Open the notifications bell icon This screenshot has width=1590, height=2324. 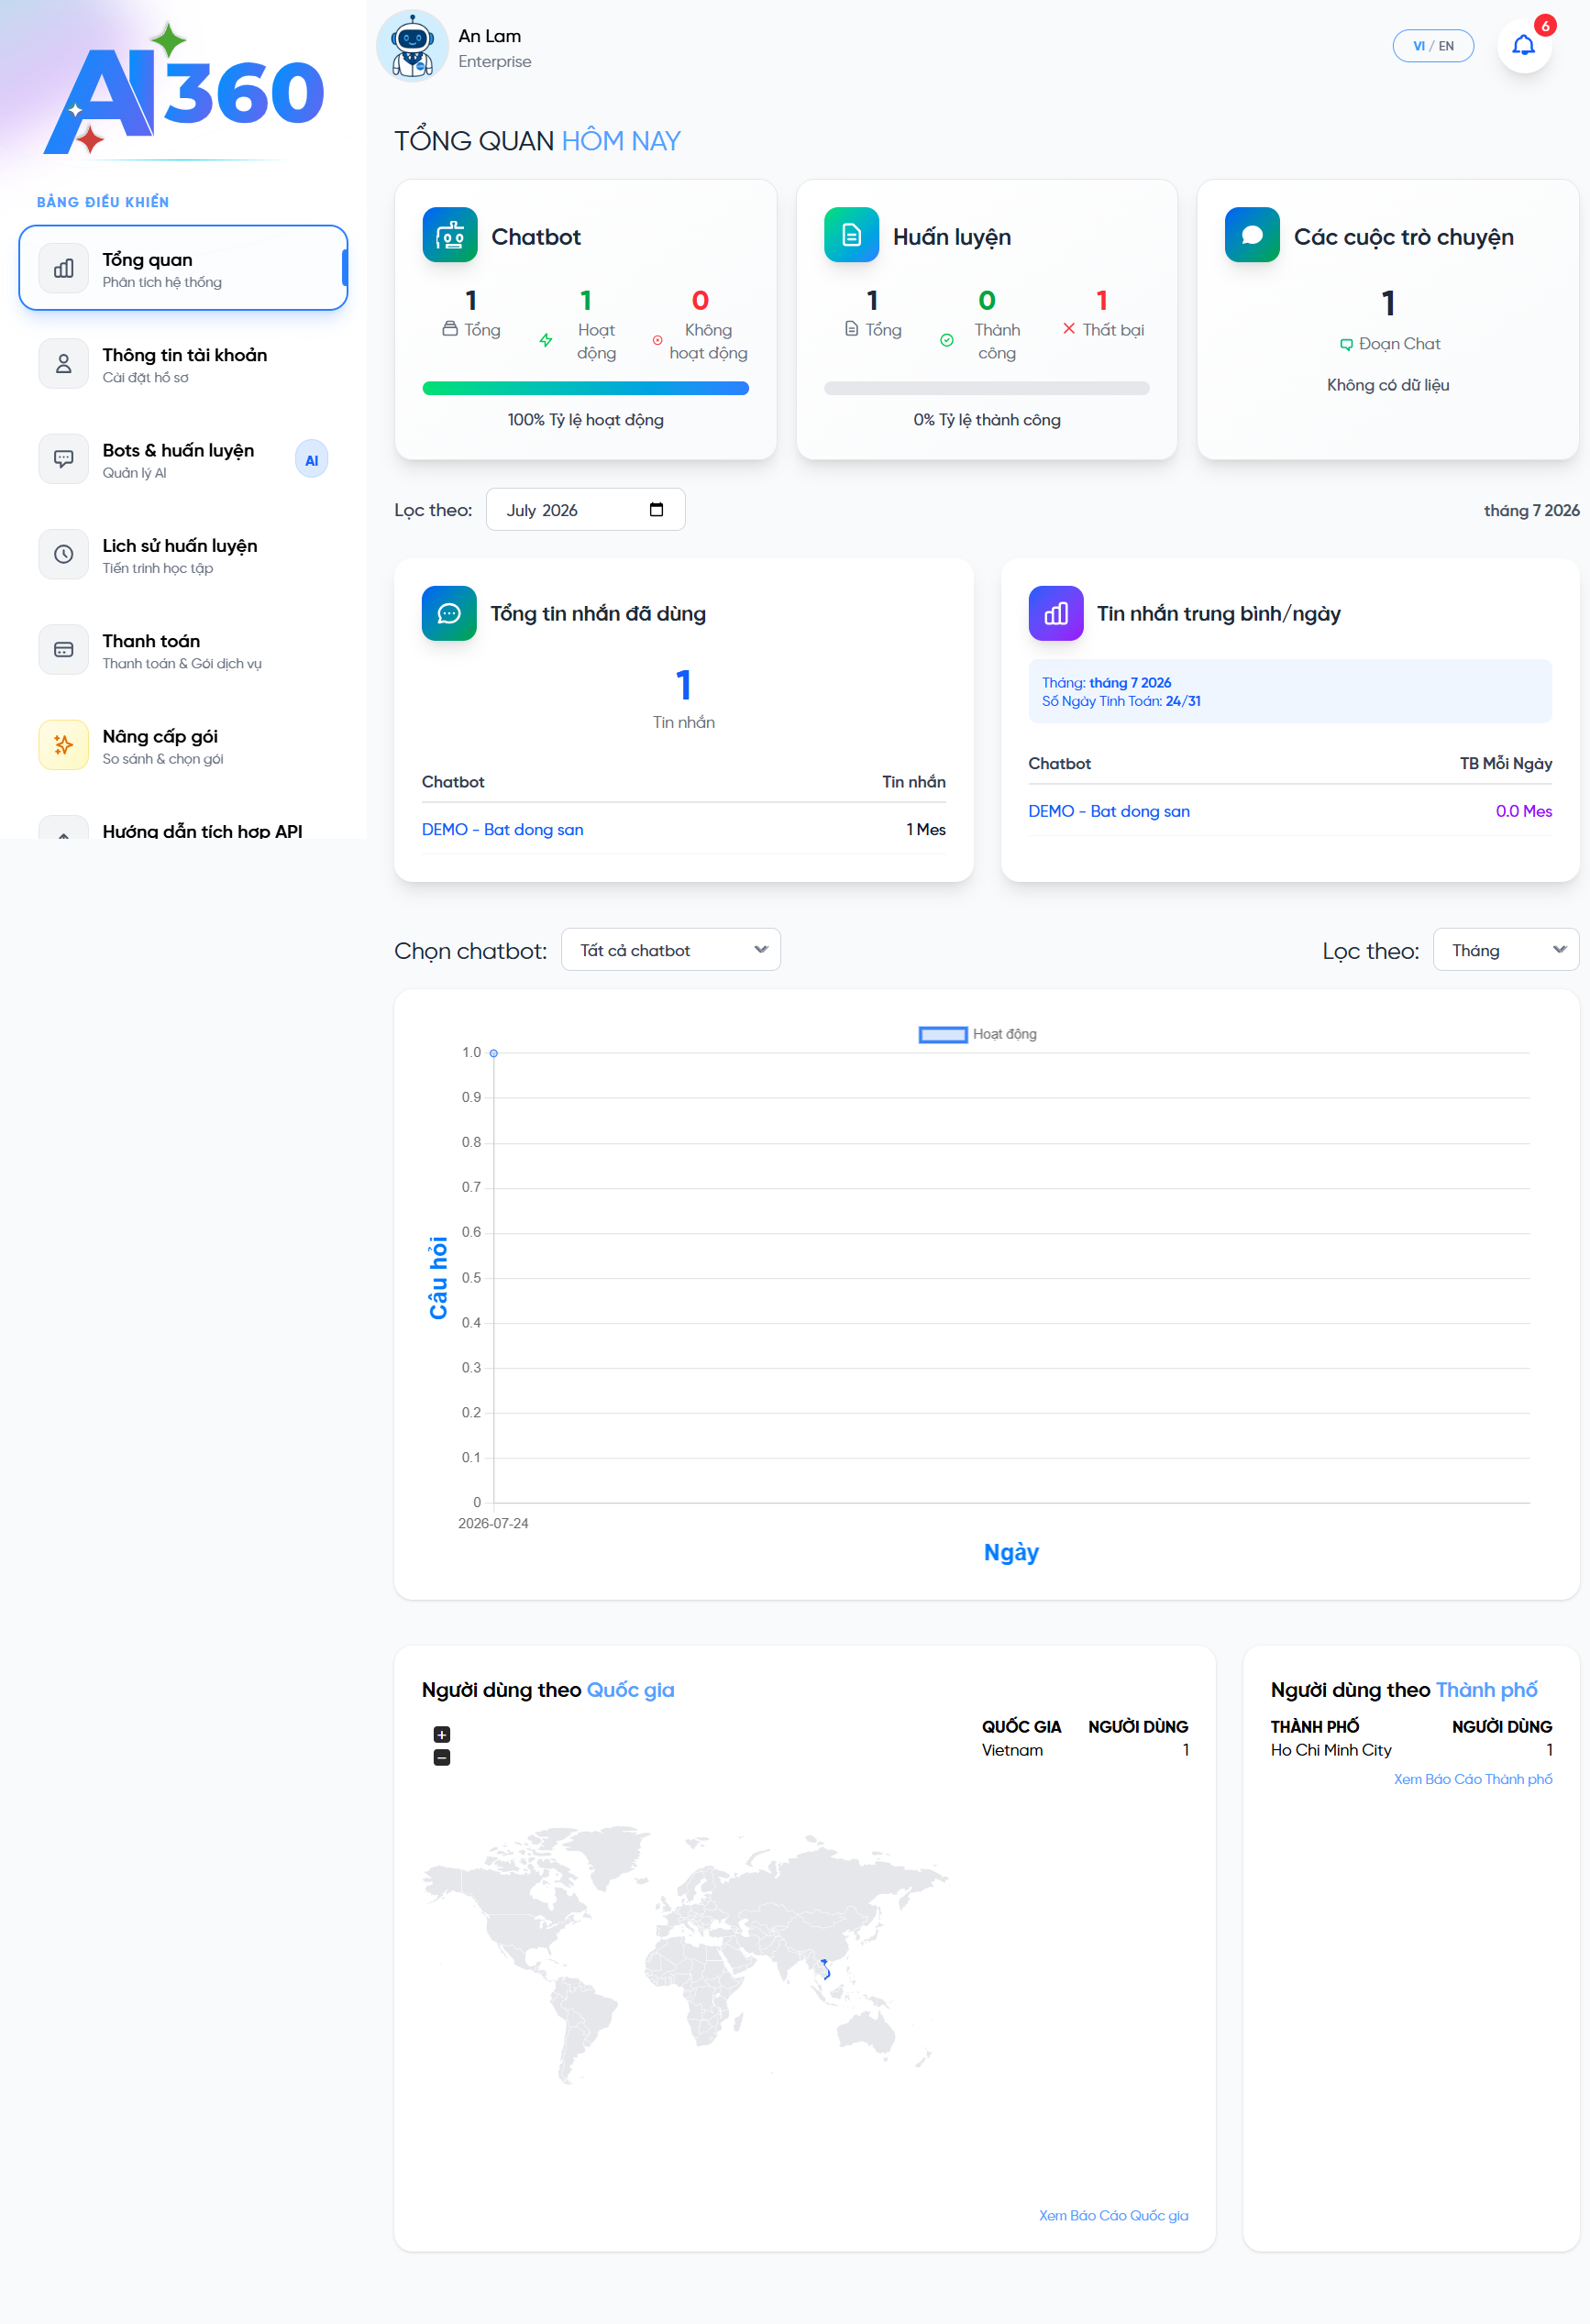click(1523, 46)
